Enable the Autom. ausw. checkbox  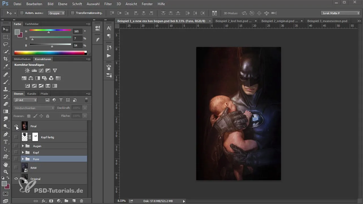pyautogui.click(x=22, y=13)
